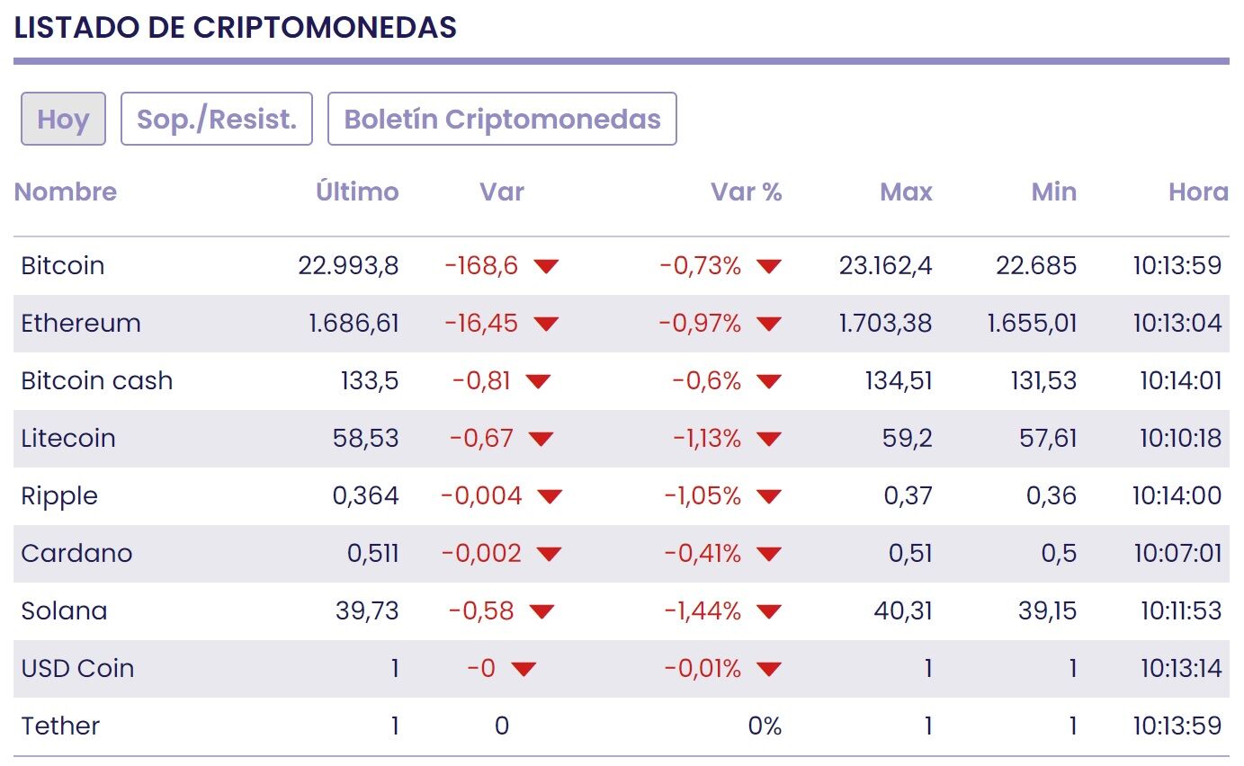The image size is (1244, 766).
Task: Click the down arrow beside Bitcoin cash -0,81
Action: tap(538, 381)
